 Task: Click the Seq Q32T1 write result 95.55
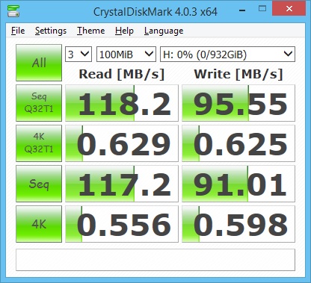pos(238,103)
